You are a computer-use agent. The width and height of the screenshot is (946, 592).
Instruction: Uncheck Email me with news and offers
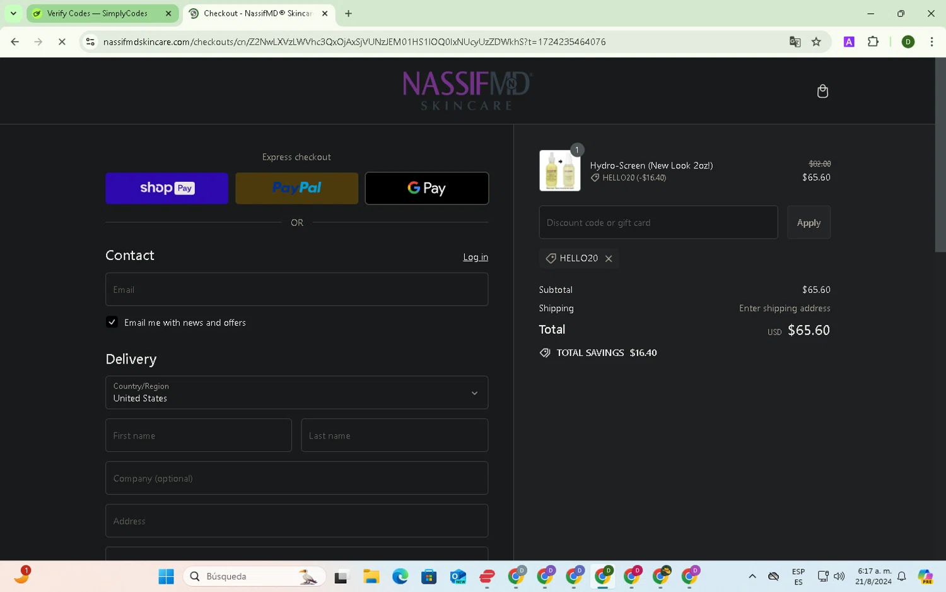click(x=112, y=322)
